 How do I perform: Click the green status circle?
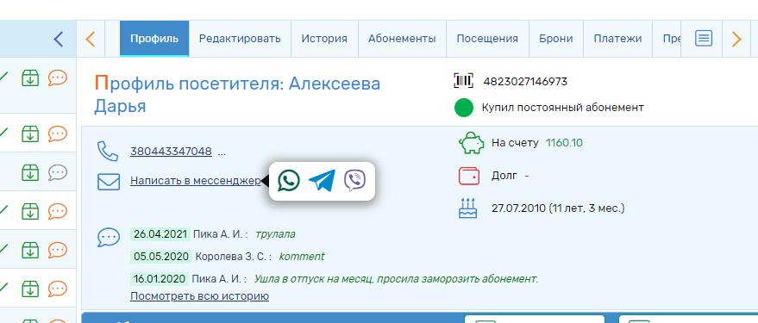click(x=464, y=108)
